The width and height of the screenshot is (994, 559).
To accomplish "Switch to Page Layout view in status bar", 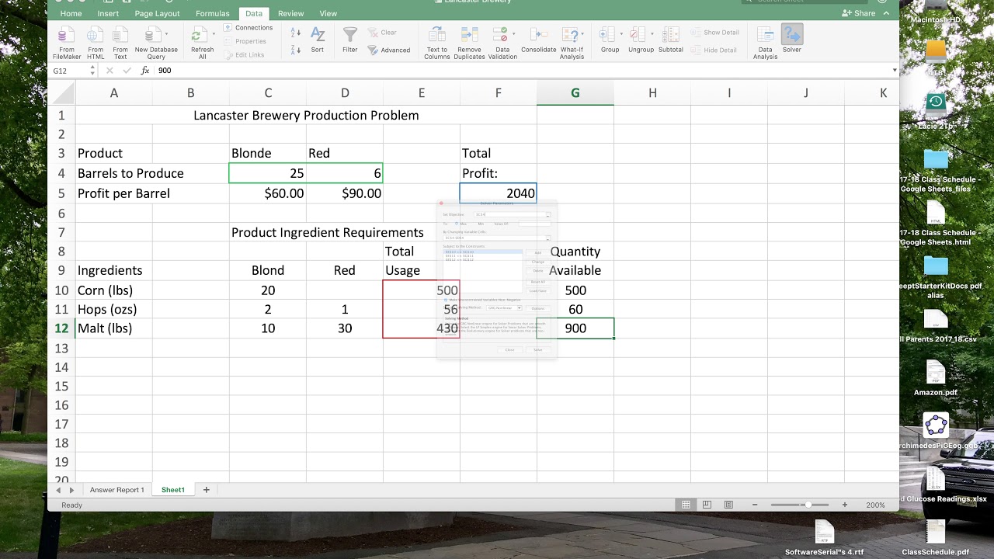I will (707, 505).
